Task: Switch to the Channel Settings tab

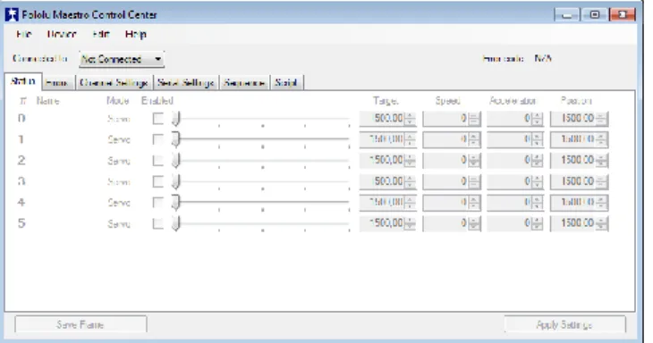Action: [x=114, y=83]
